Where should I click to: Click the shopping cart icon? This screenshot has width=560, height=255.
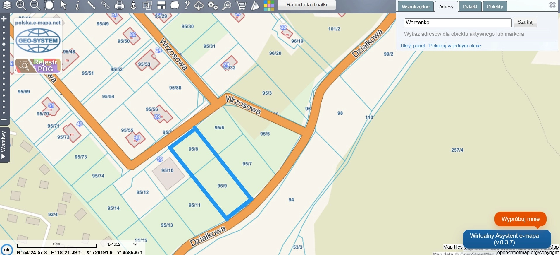(241, 5)
